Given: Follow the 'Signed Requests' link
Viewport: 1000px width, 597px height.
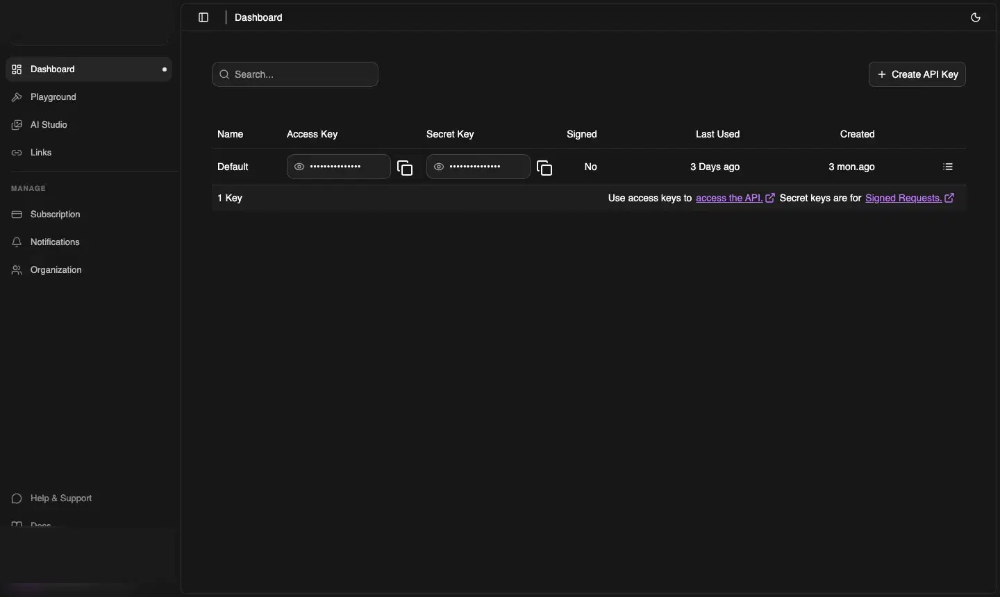Looking at the screenshot, I should click(903, 199).
